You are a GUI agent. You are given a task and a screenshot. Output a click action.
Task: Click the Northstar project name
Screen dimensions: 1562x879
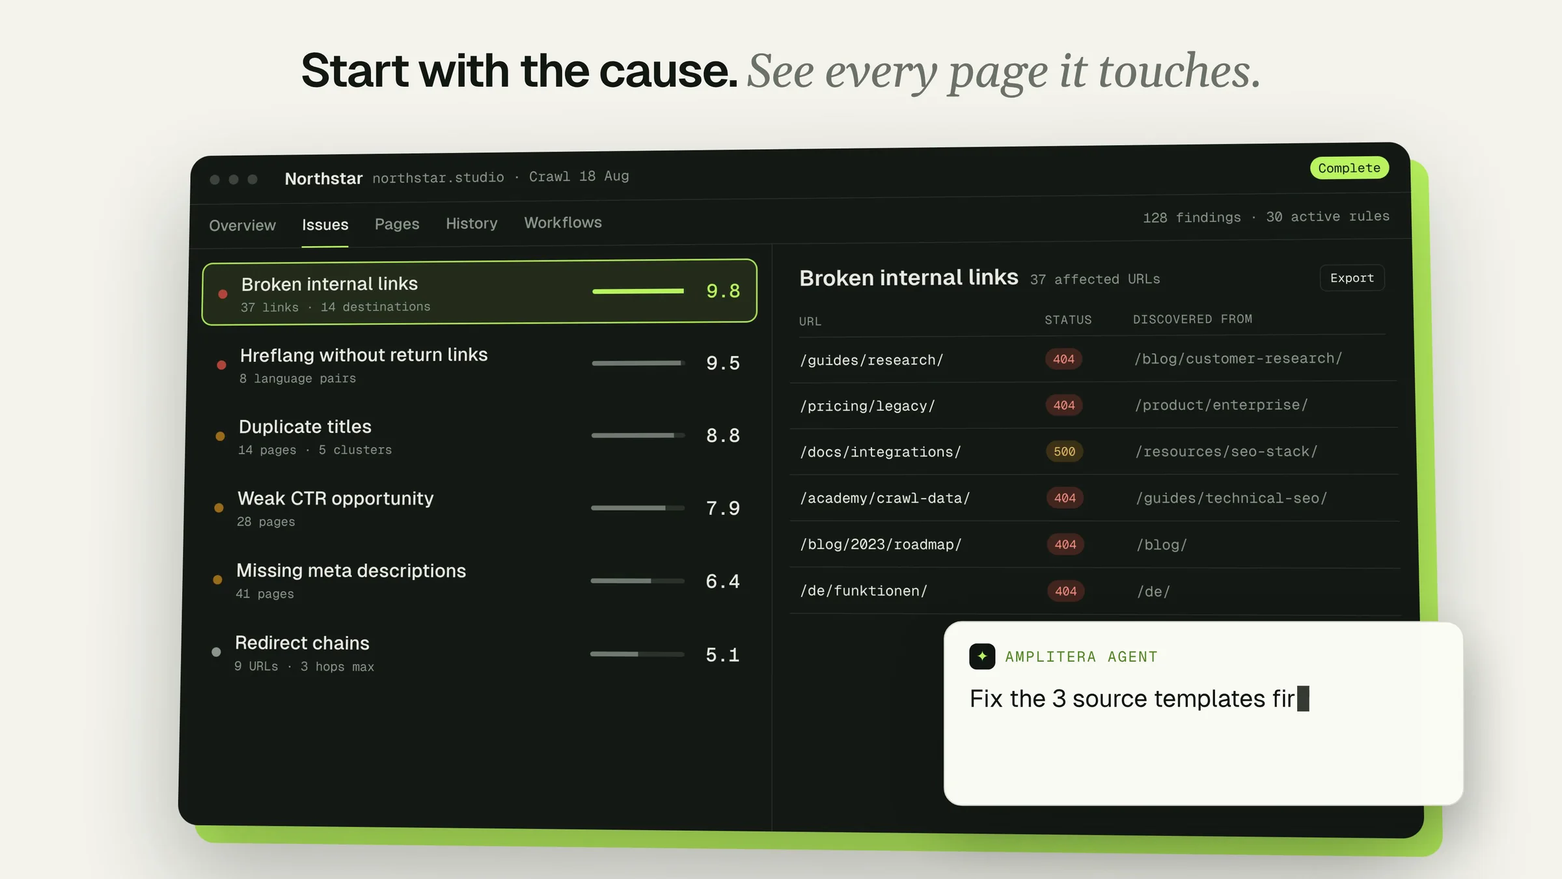(323, 178)
